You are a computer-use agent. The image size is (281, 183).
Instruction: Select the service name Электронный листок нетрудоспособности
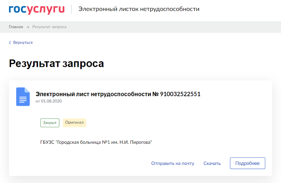139,9
